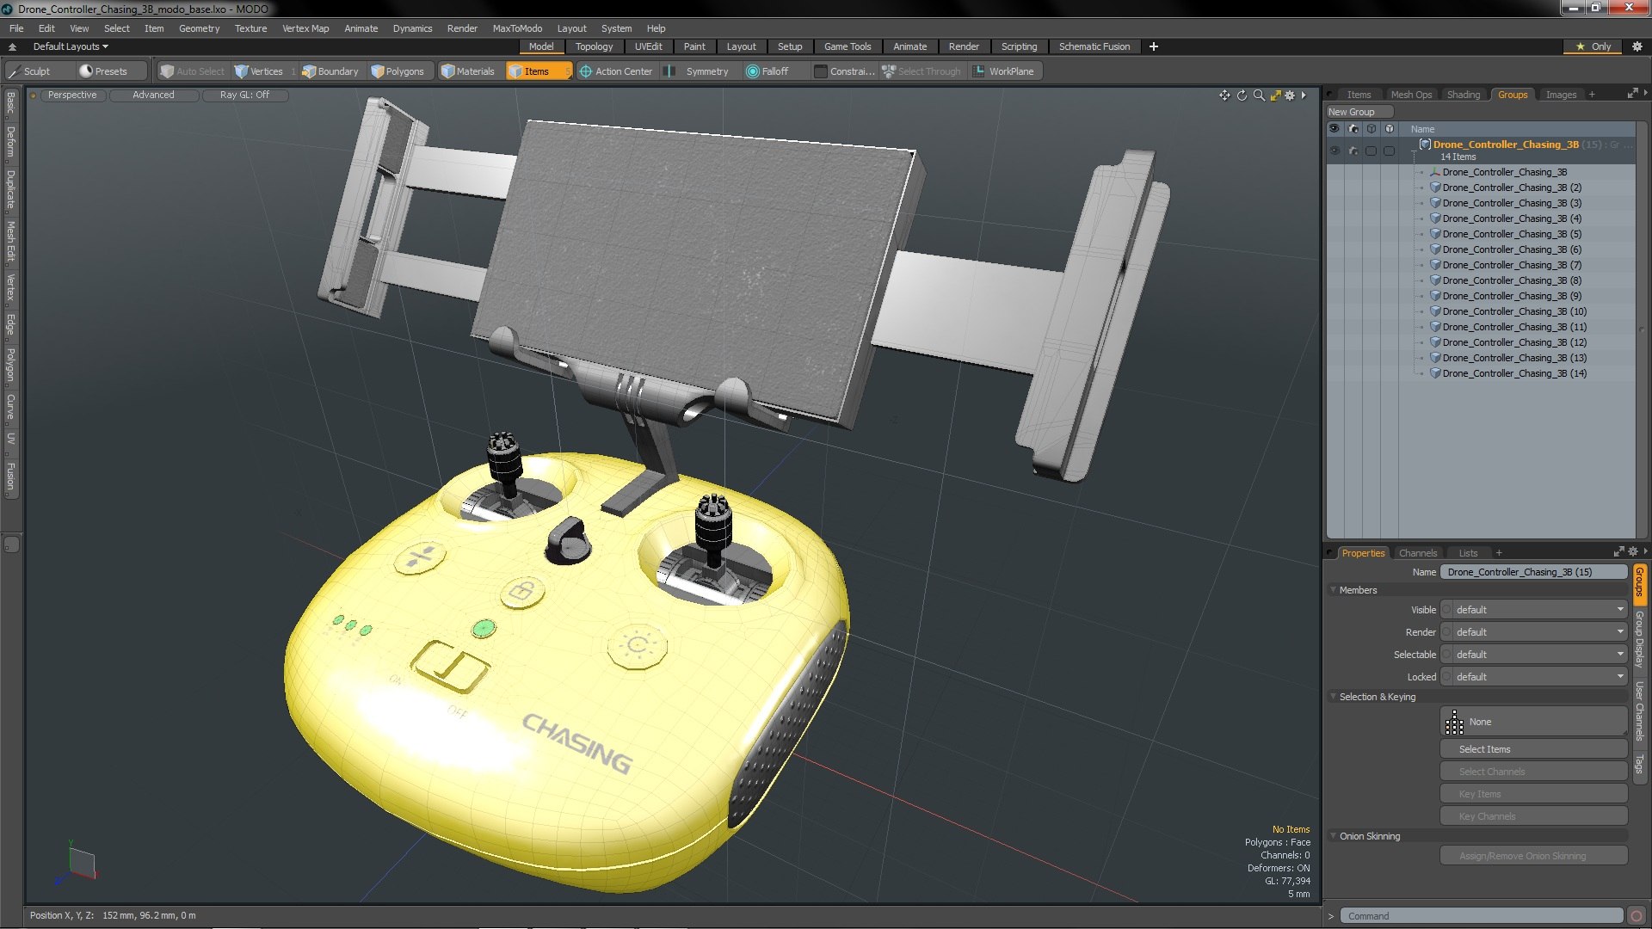Screen dimensions: 1652x929
Task: Open Properties panel gear settings
Action: [x=1633, y=552]
